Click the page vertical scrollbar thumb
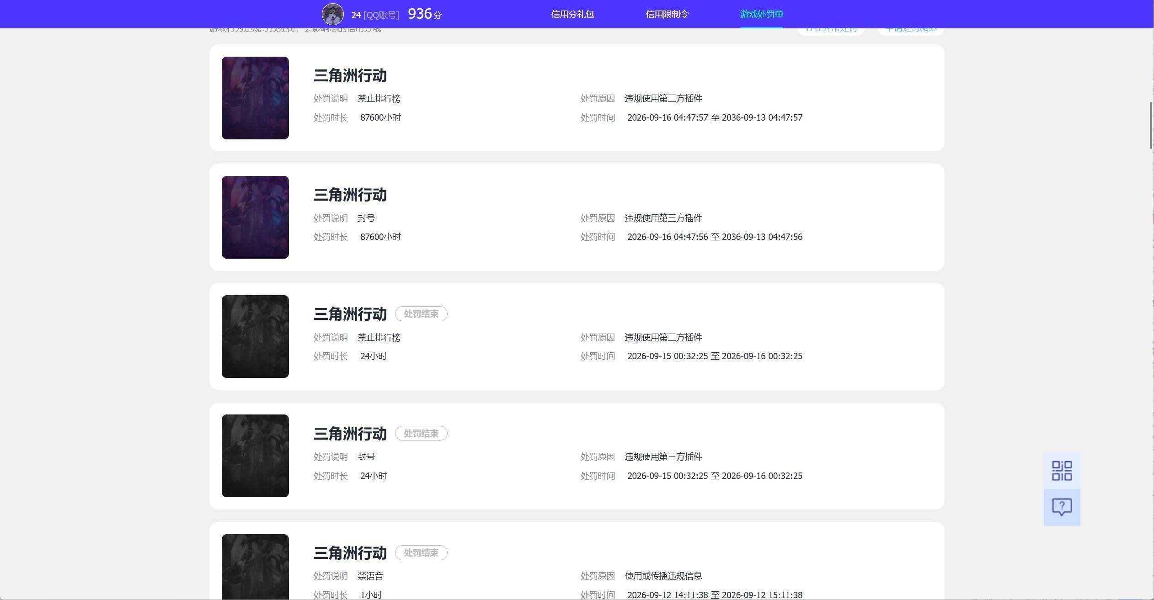This screenshot has width=1154, height=600. click(1151, 125)
